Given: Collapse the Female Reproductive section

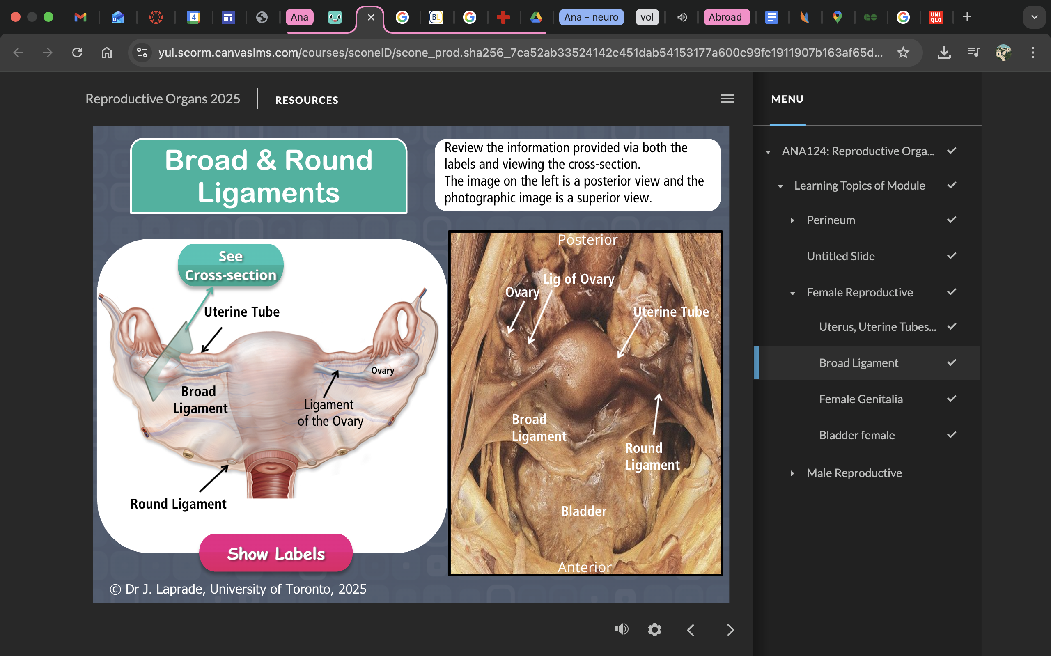Looking at the screenshot, I should click(793, 292).
